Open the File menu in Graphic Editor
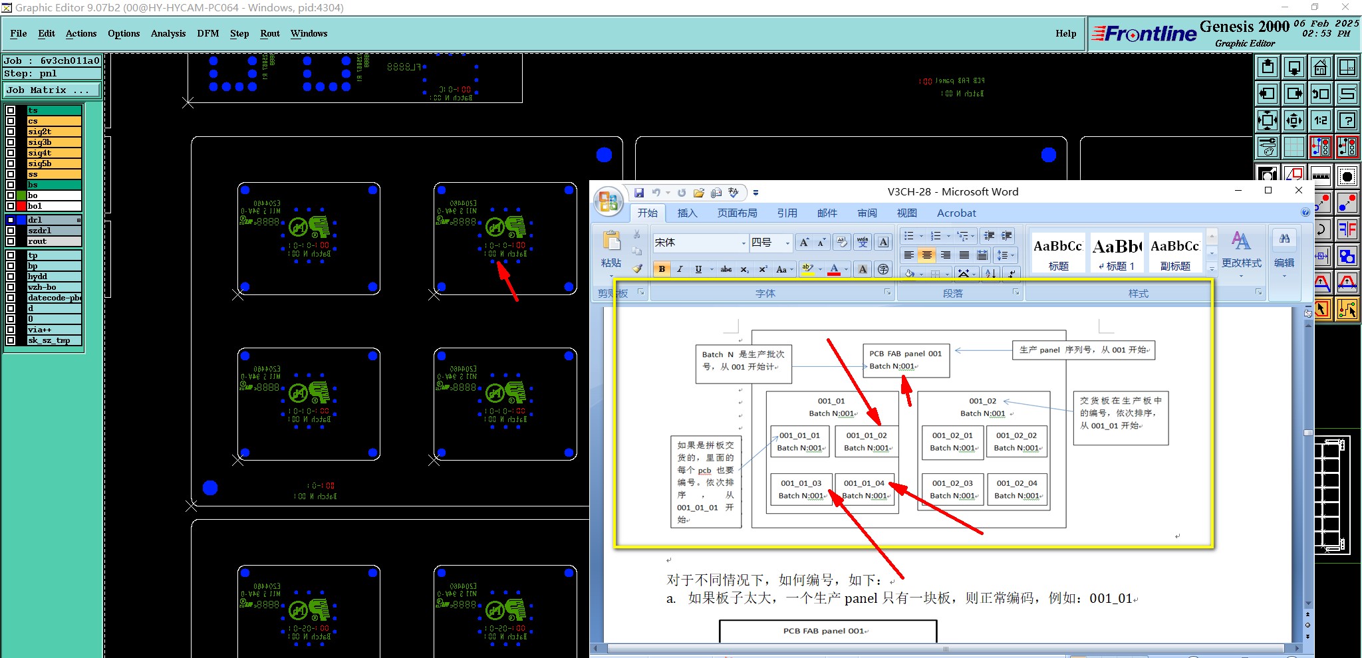1362x658 pixels. 19,33
